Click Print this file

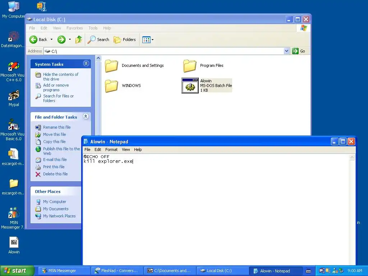click(54, 167)
